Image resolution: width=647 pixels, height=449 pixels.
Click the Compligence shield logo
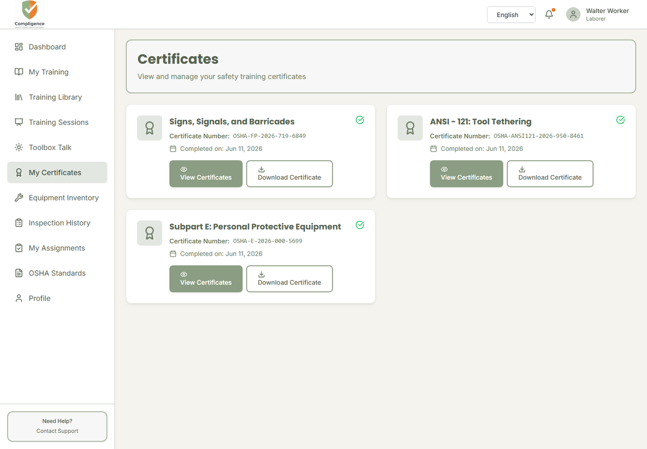click(x=30, y=14)
